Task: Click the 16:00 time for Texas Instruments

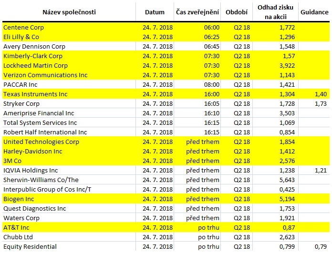Action: (x=212, y=94)
